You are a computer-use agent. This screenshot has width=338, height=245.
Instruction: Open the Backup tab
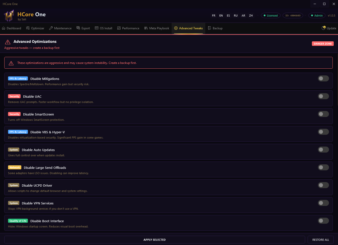pyautogui.click(x=215, y=28)
